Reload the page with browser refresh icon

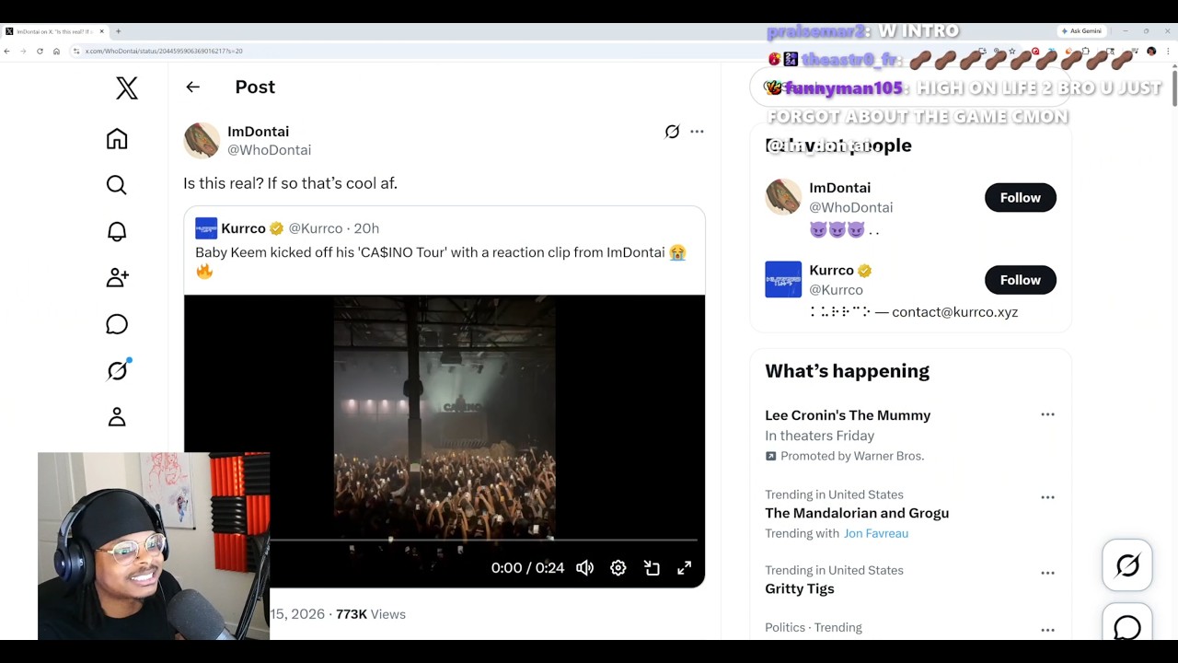click(x=40, y=51)
